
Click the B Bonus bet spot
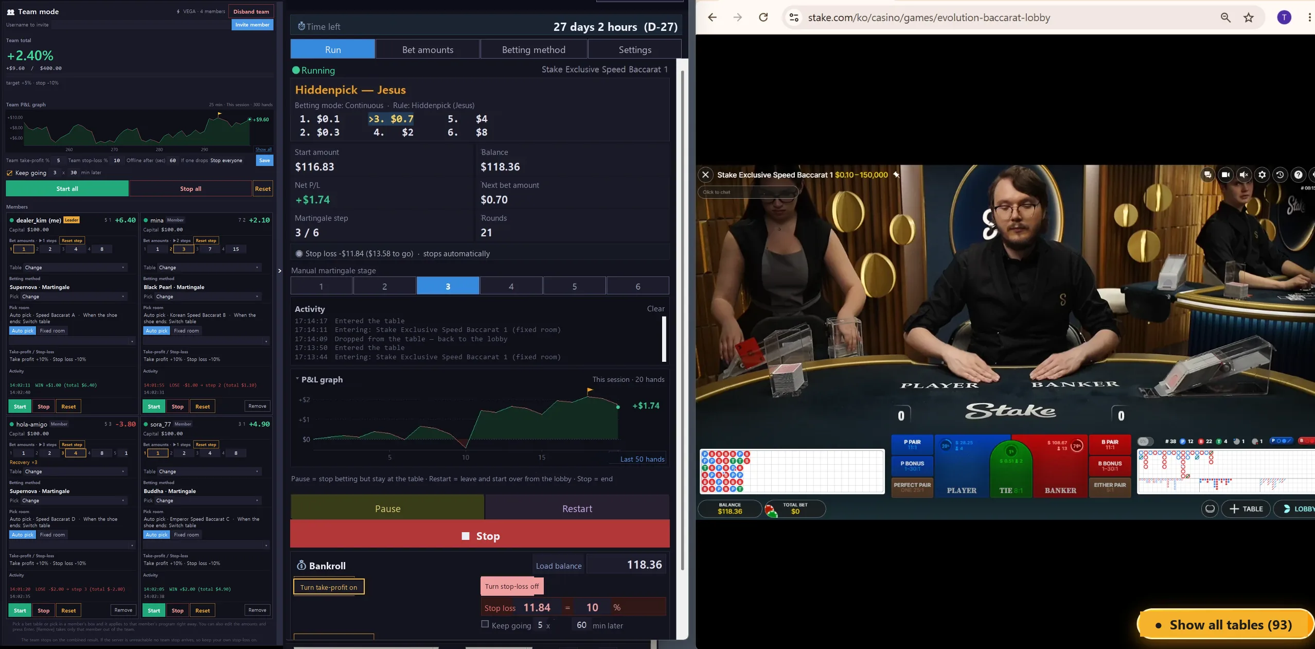pos(1110,466)
